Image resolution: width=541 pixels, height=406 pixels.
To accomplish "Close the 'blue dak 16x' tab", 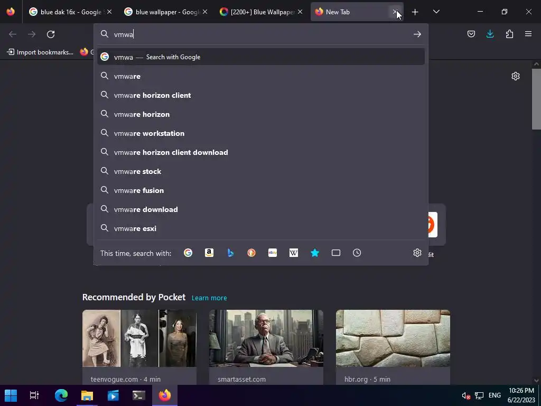I will point(109,12).
